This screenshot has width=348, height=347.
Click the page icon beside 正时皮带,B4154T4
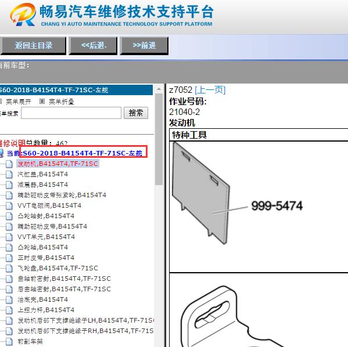(9, 258)
